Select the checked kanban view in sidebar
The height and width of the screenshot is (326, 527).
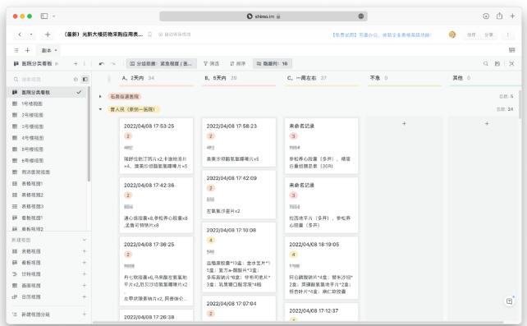pyautogui.click(x=47, y=92)
